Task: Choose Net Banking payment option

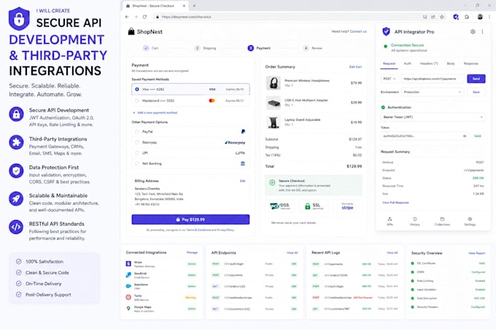Action: point(190,164)
